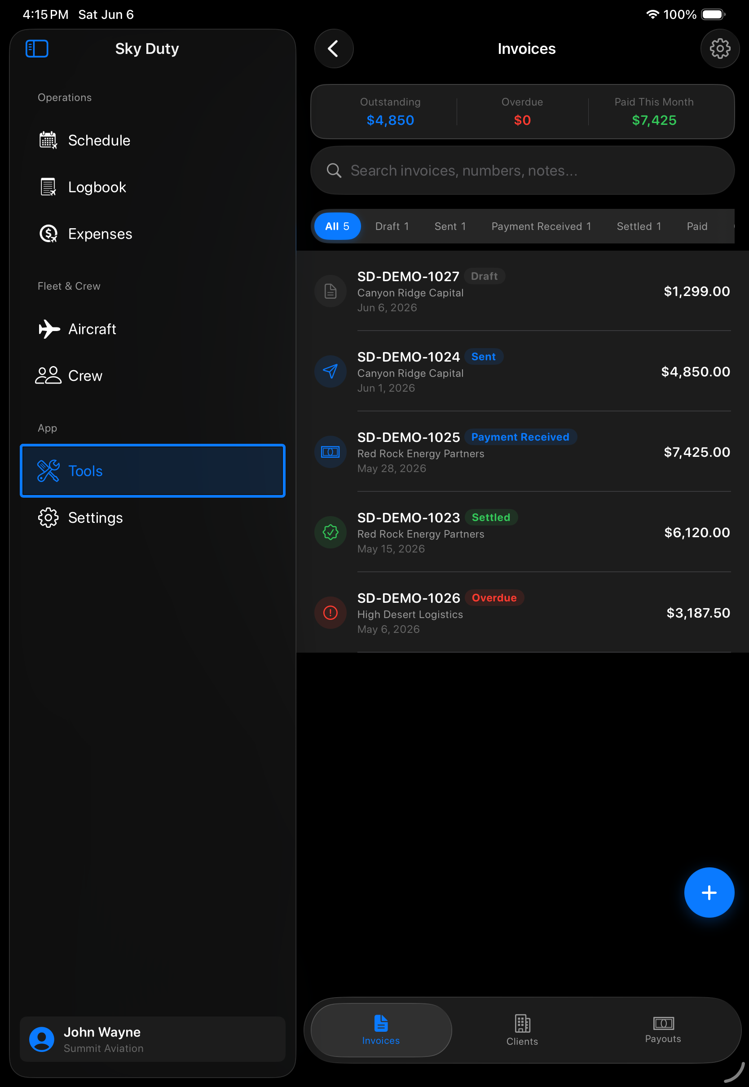Filter by Payment Received 1 tab
Screen dimensions: 749x1087
pyautogui.click(x=541, y=226)
